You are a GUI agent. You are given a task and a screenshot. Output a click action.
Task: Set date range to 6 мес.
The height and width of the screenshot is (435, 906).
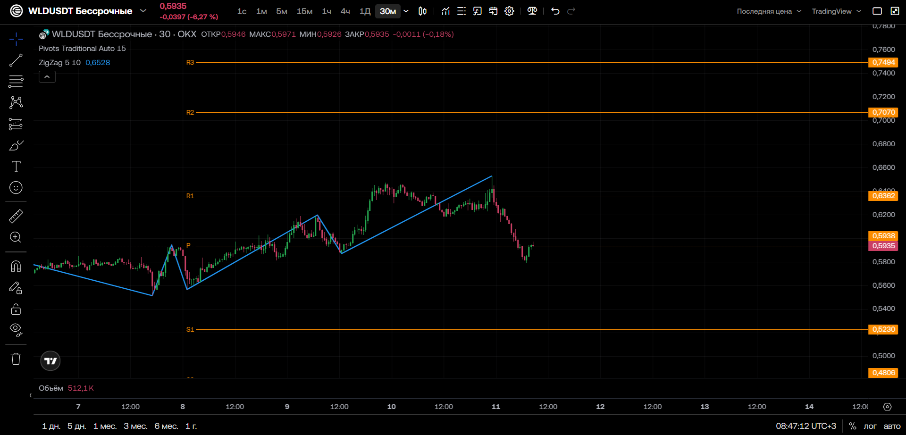[x=166, y=426]
